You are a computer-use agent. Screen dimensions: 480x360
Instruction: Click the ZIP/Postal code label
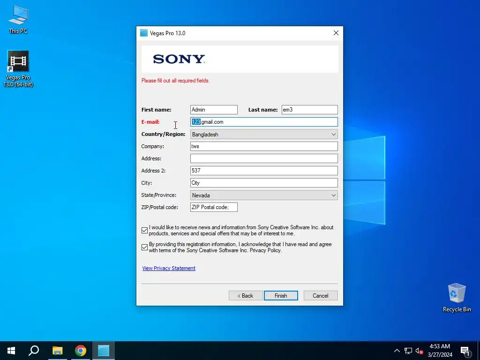159,207
